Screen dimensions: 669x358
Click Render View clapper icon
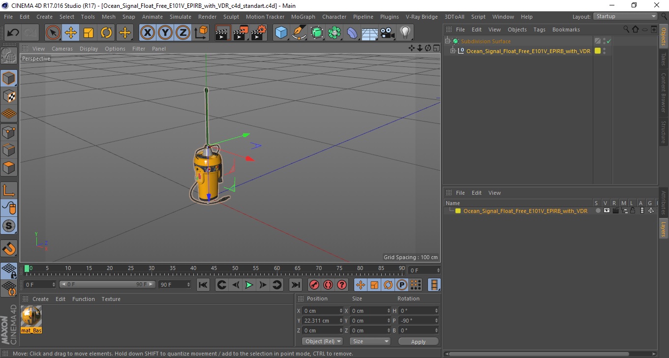point(223,33)
